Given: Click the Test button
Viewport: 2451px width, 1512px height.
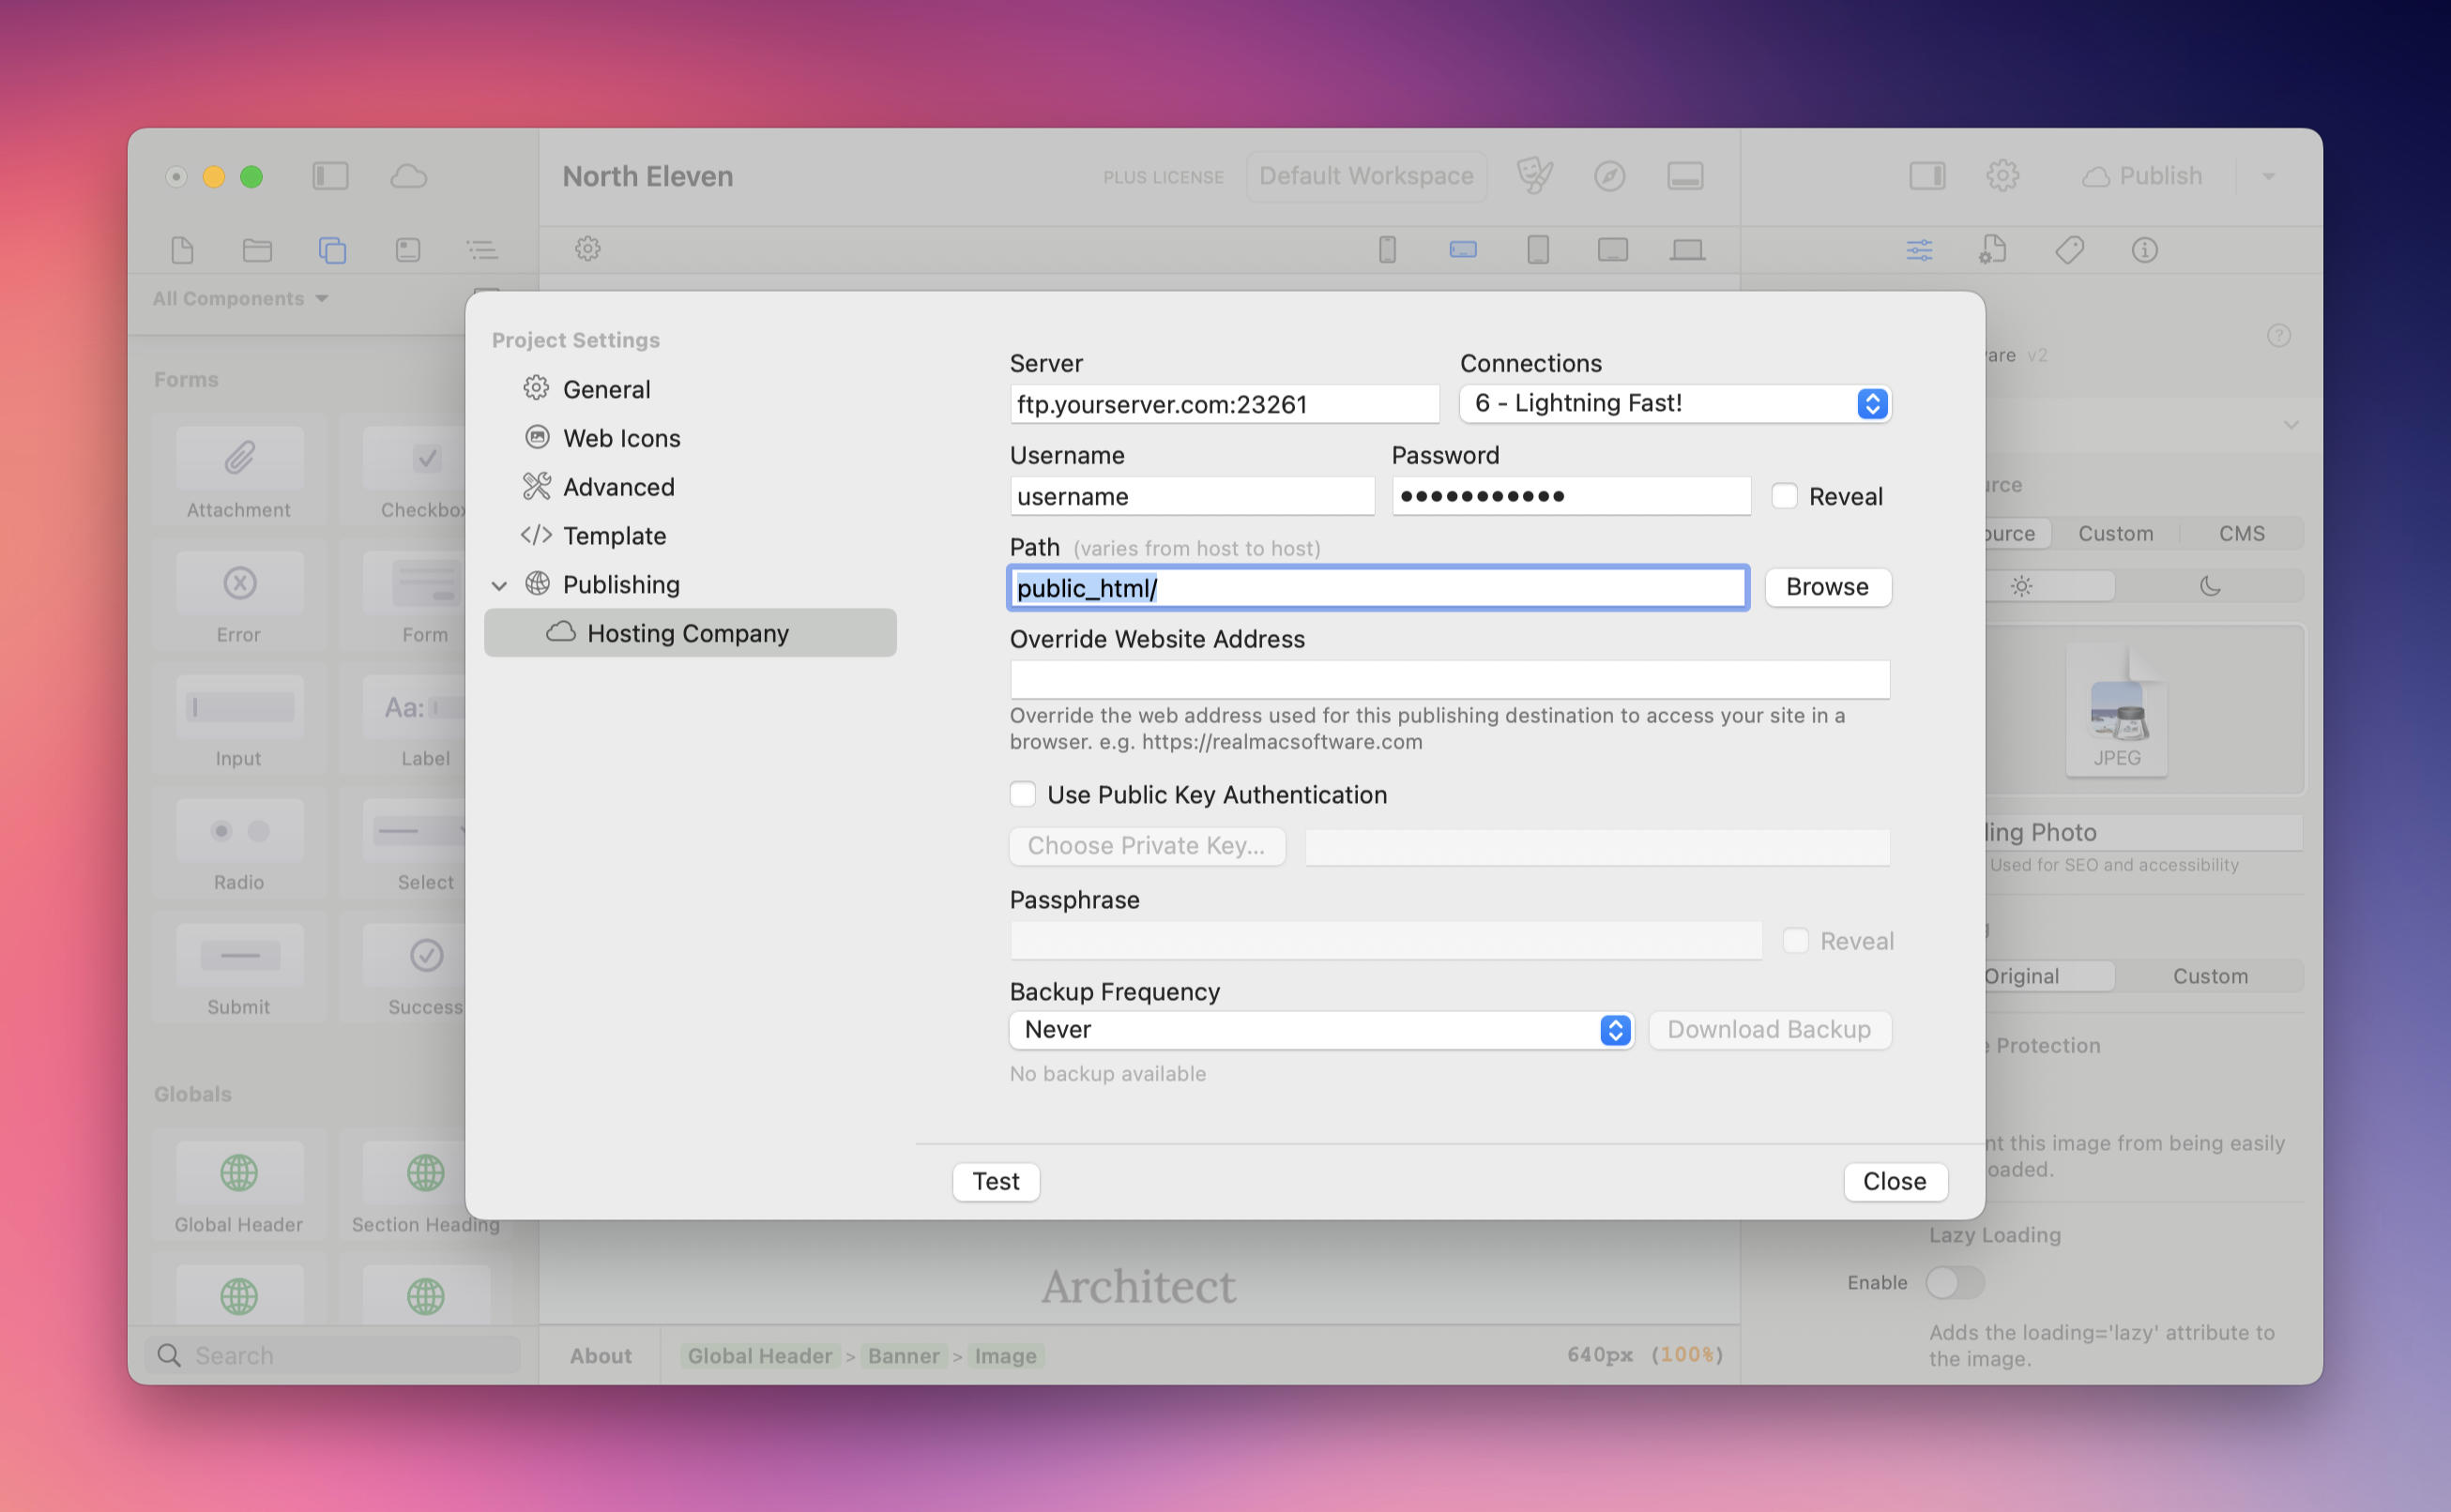Looking at the screenshot, I should click(996, 1181).
